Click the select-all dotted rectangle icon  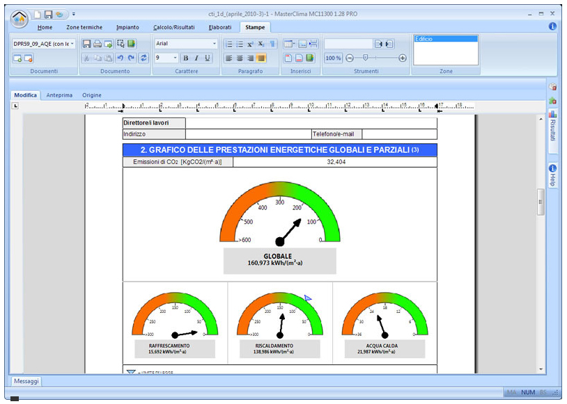(121, 44)
